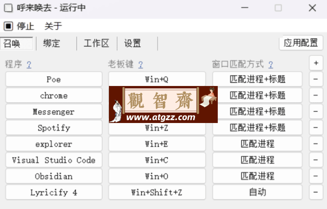Minimize the 呼来唤去 window
The width and height of the screenshot is (327, 209).
tap(245, 8)
